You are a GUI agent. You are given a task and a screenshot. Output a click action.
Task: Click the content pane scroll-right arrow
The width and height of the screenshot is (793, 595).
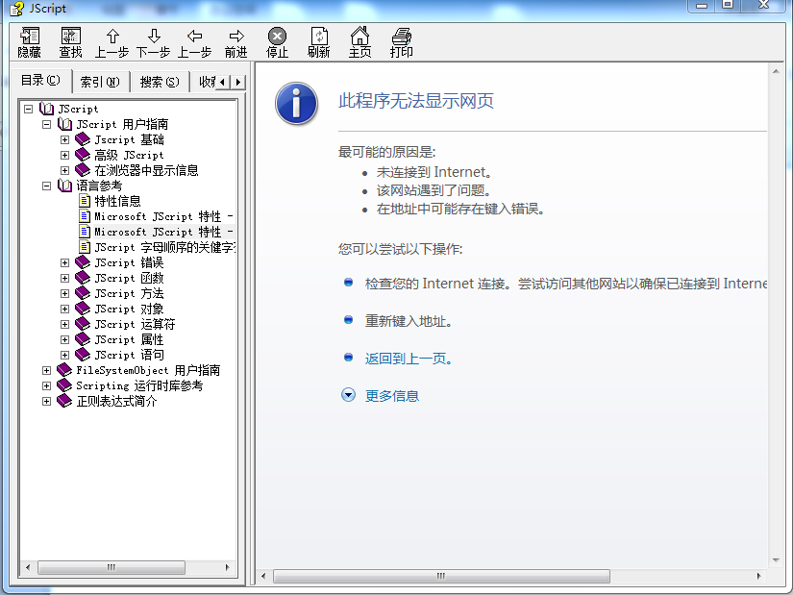coord(758,576)
